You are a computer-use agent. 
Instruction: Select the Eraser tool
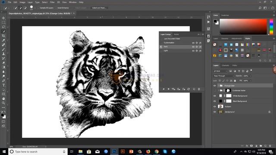point(3,63)
